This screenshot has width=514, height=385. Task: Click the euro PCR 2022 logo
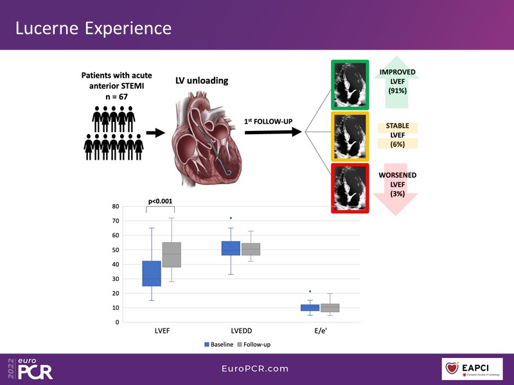30,368
